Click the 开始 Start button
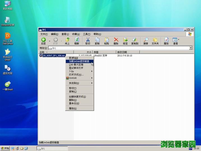The height and width of the screenshot is (151, 201). coord(5,148)
